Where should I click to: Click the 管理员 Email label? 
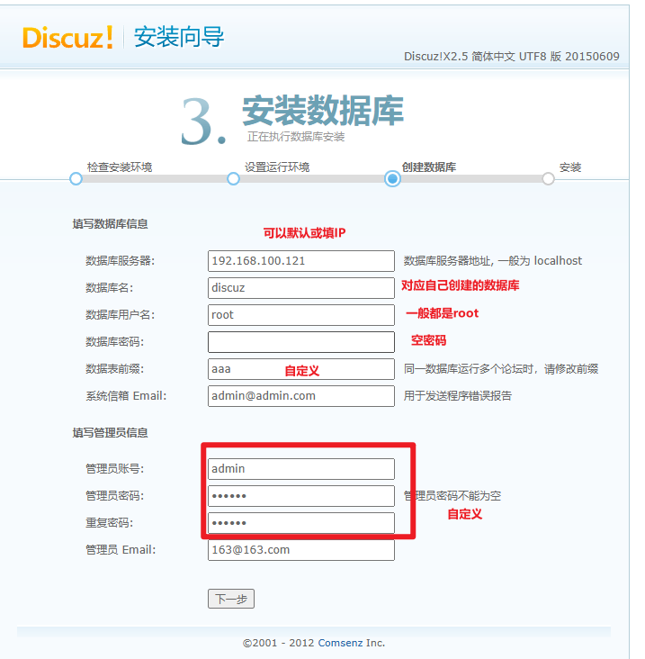coord(121,550)
